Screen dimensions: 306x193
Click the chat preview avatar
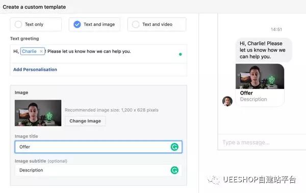(x=227, y=101)
